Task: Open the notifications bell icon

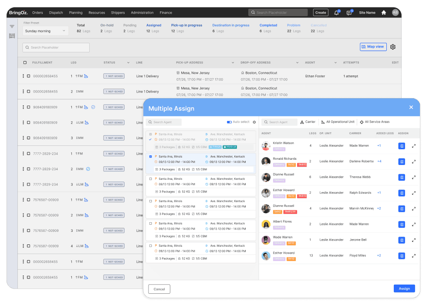Action: tap(337, 13)
